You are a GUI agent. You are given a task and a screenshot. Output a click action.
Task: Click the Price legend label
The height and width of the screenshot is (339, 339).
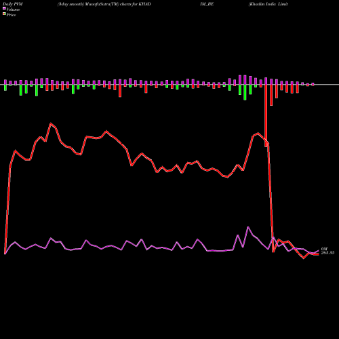pos(11,15)
